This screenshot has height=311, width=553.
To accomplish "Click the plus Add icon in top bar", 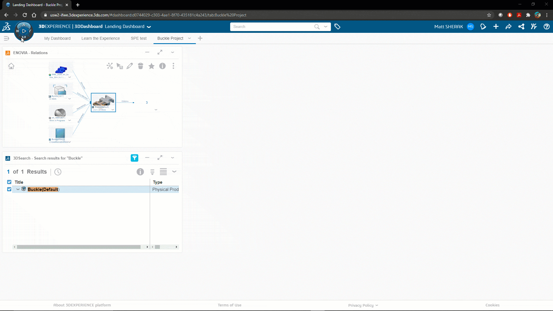I will [x=496, y=26].
